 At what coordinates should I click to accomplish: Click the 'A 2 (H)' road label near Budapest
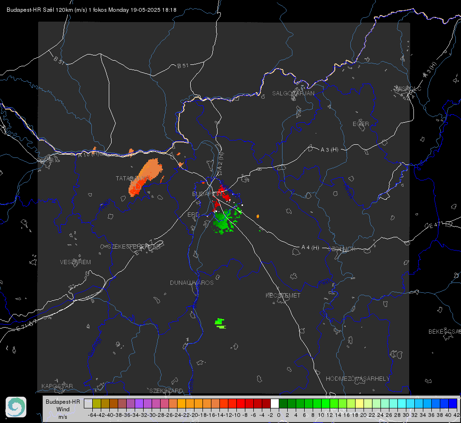pos(220,161)
